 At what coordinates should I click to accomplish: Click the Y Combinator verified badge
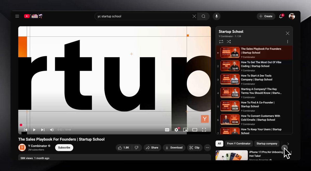coord(49,146)
